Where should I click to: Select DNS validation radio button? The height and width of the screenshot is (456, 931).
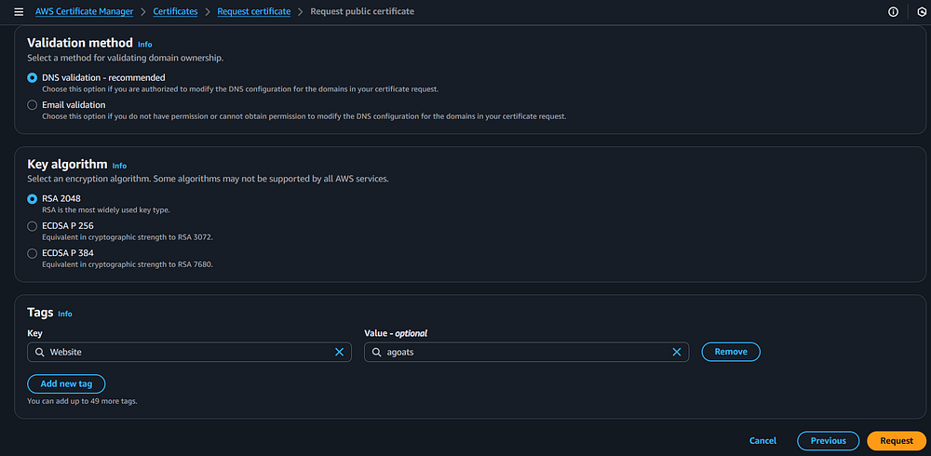pyautogui.click(x=33, y=78)
